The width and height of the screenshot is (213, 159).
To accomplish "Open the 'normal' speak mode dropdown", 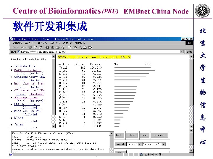I will pyautogui.click(x=140, y=144).
